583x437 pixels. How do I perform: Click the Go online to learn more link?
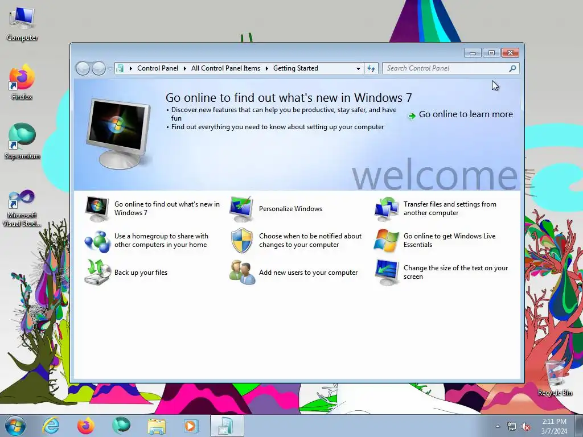click(466, 114)
